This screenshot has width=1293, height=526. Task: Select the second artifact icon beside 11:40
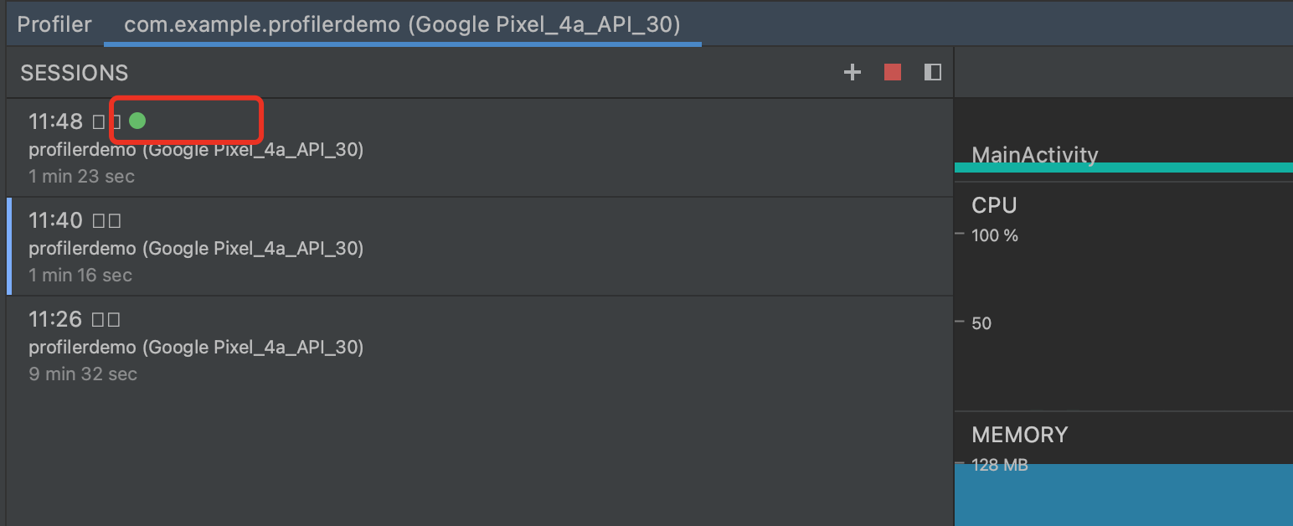115,220
